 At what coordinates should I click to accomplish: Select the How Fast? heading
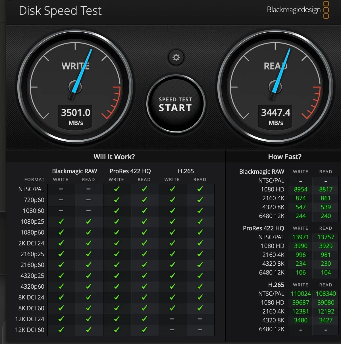point(285,157)
